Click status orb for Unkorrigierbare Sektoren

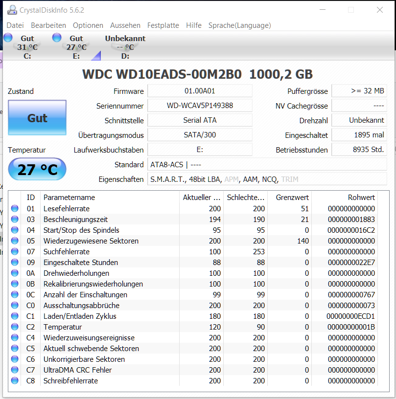[x=15, y=359]
